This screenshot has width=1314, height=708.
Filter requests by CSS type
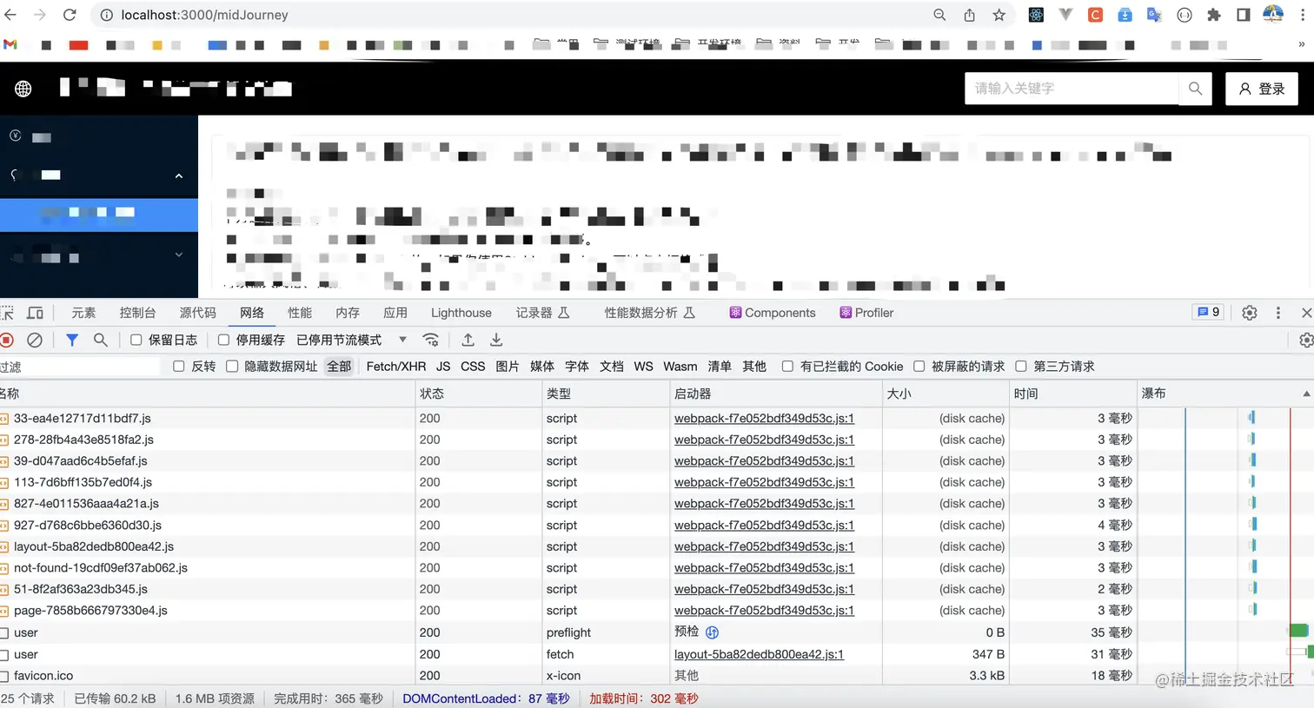coord(473,367)
